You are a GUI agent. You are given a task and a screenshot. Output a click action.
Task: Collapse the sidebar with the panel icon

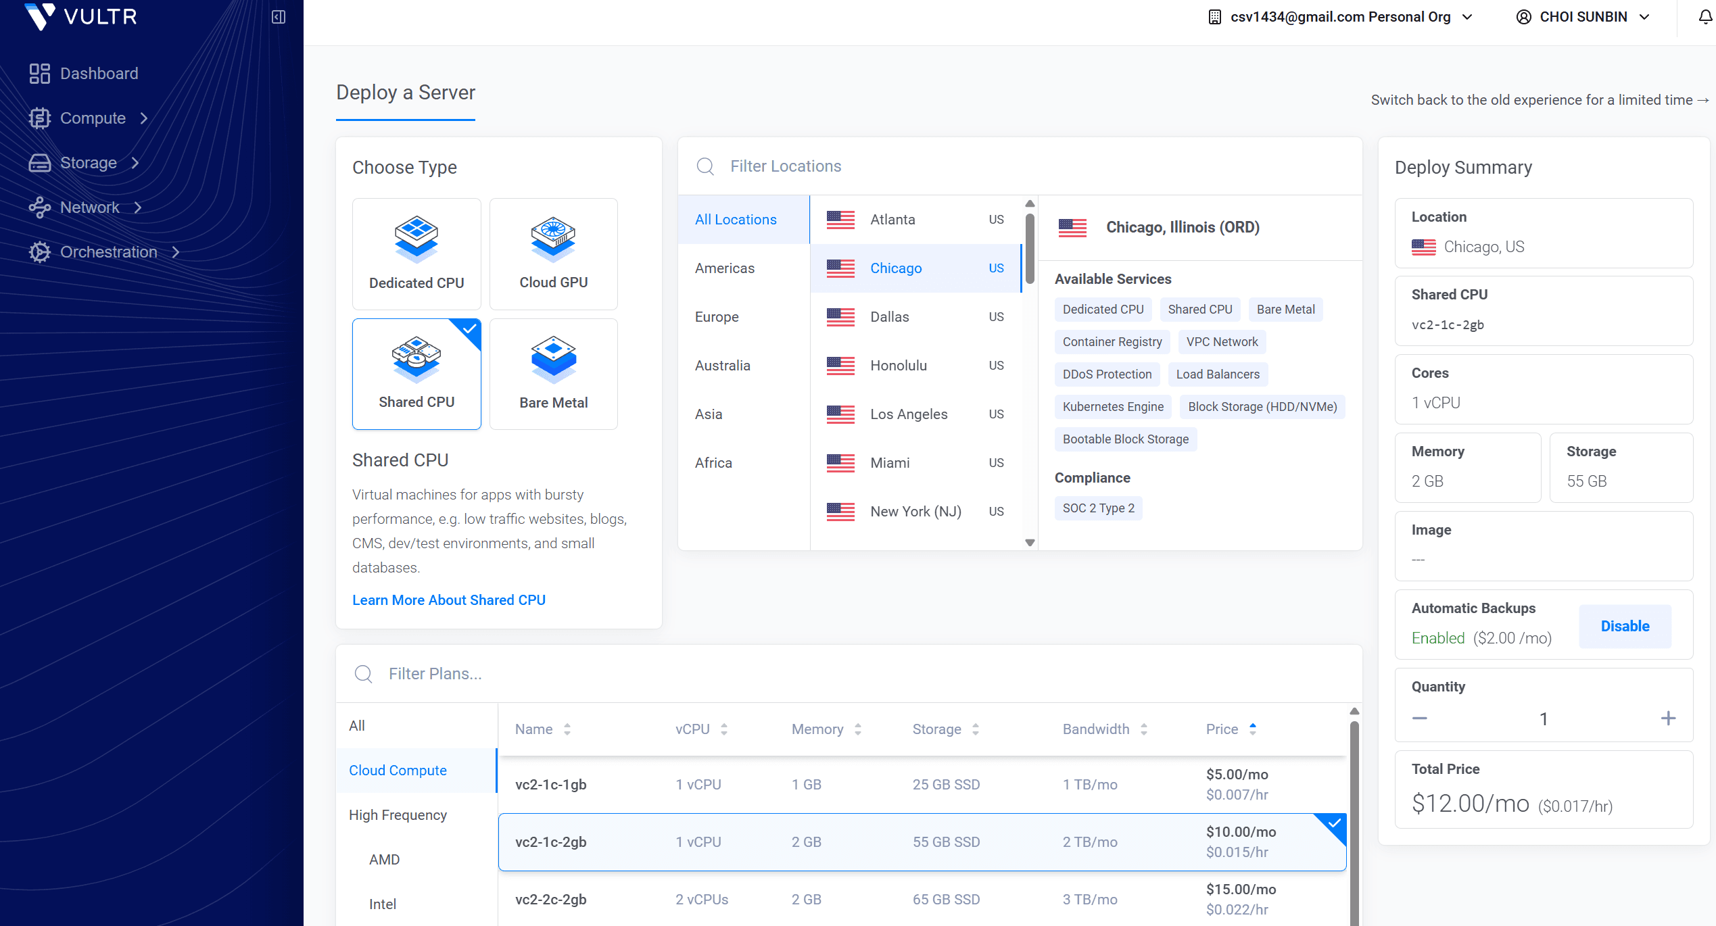click(x=278, y=16)
